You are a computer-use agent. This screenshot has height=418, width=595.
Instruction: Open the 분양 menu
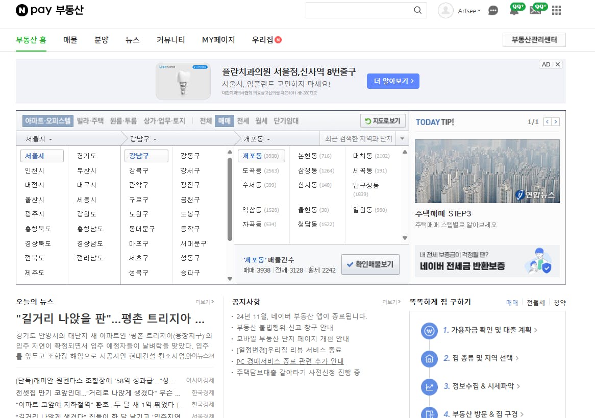coord(102,39)
